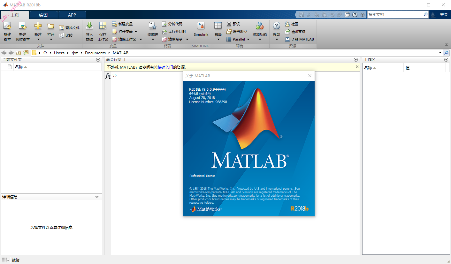Screen dimensions: 451x264
Task: Click the save icon in quick access toolbar
Action: pyautogui.click(x=301, y=15)
